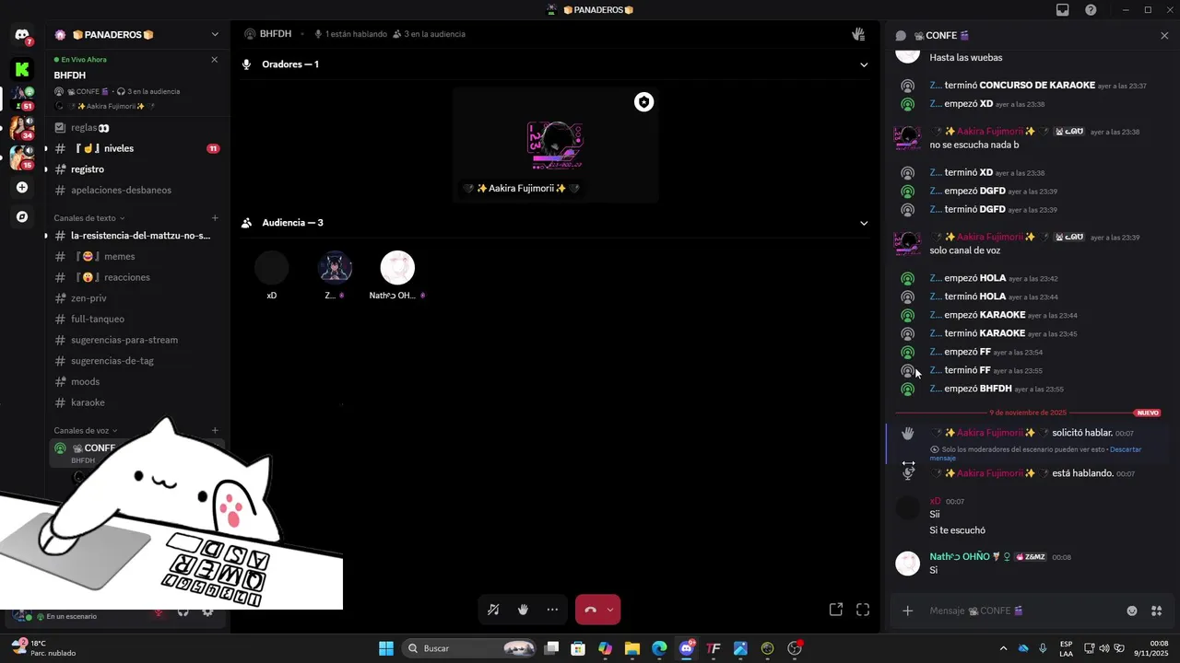Open Discord help icon

pos(1091,10)
